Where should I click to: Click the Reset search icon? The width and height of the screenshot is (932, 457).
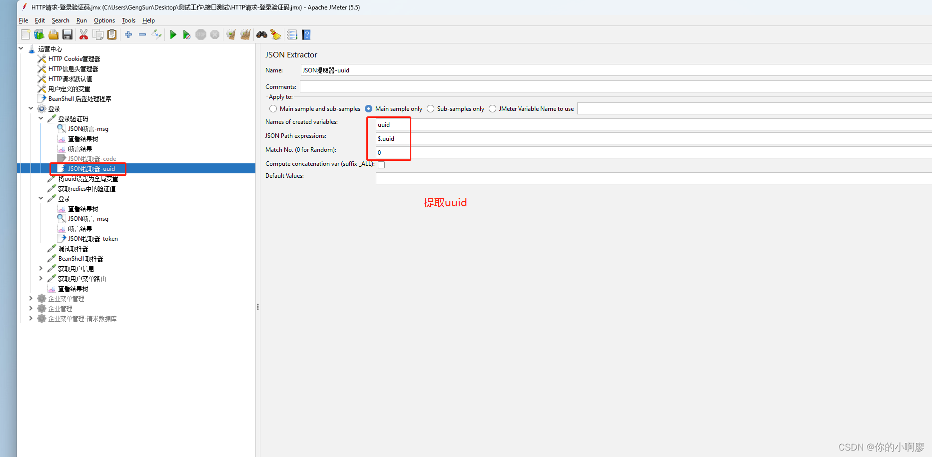[x=276, y=34]
